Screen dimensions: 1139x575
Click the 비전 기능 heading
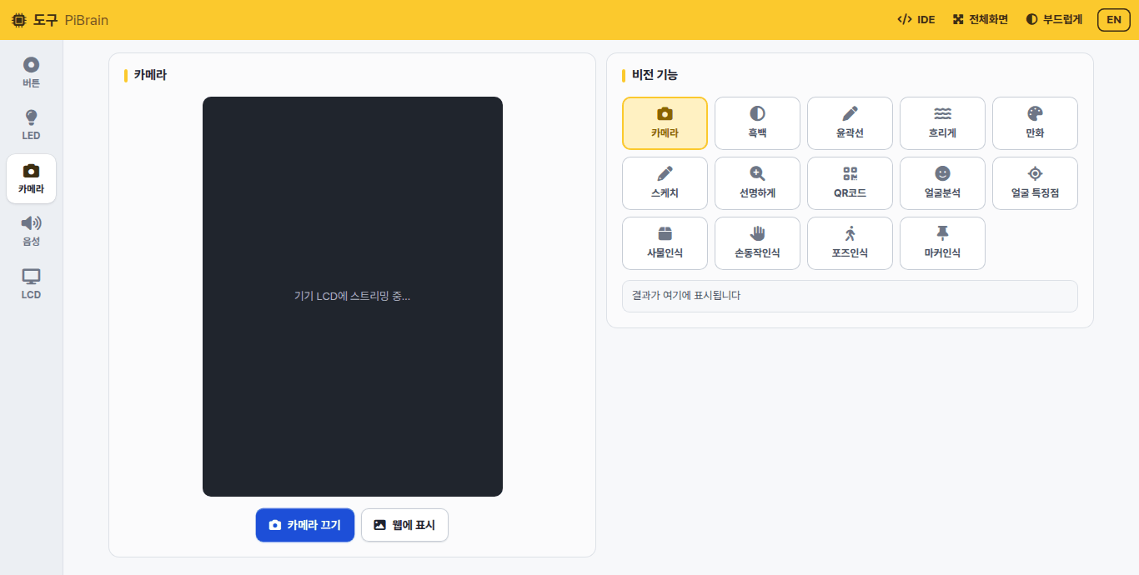click(x=655, y=75)
